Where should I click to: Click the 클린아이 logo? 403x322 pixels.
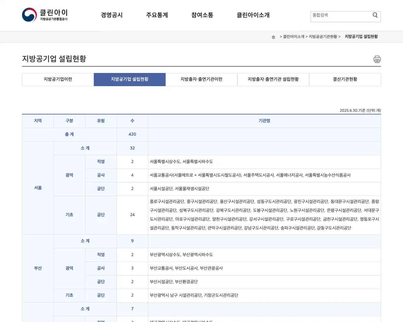[x=45, y=14]
